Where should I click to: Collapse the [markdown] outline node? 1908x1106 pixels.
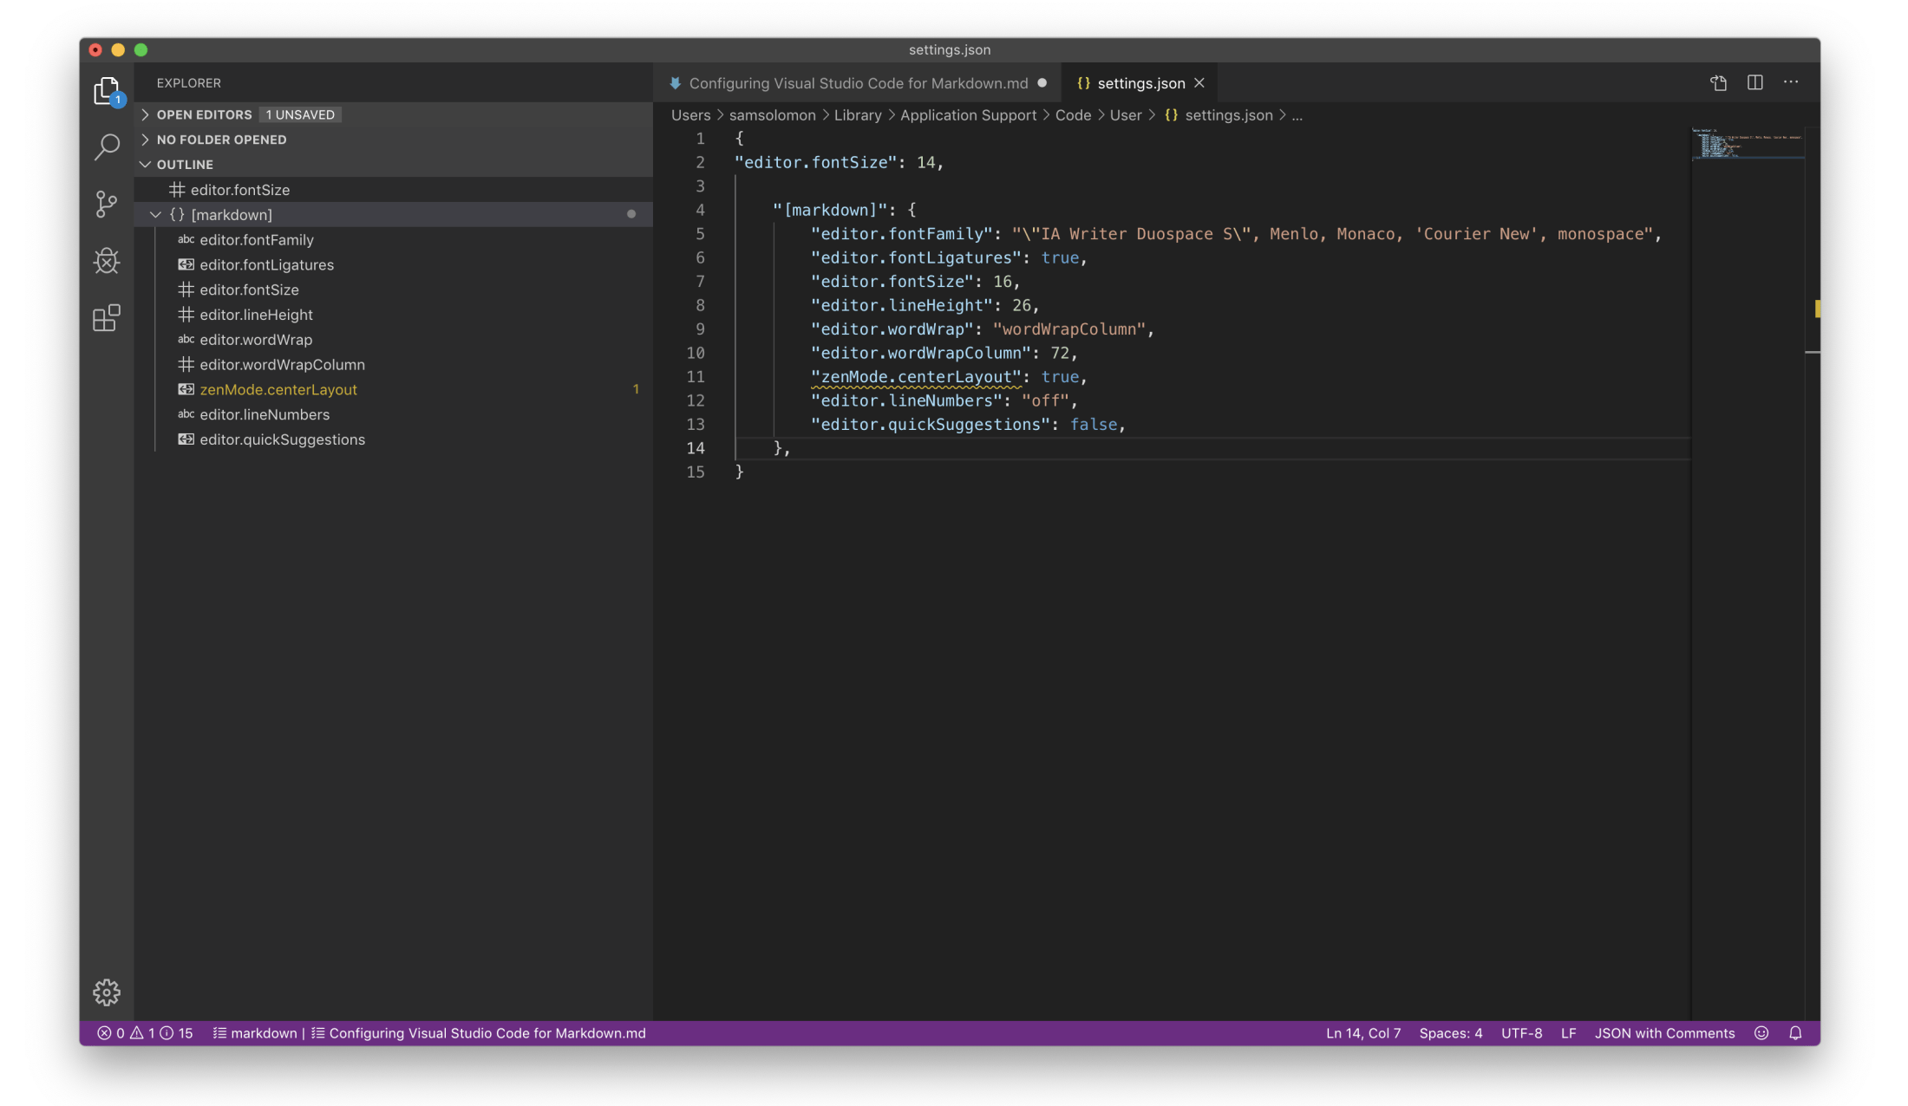click(x=156, y=214)
